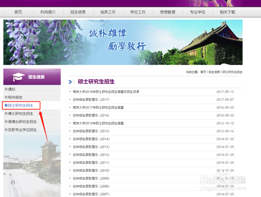Click the date 2014-07-30
261x197 pixels.
pos(225,139)
